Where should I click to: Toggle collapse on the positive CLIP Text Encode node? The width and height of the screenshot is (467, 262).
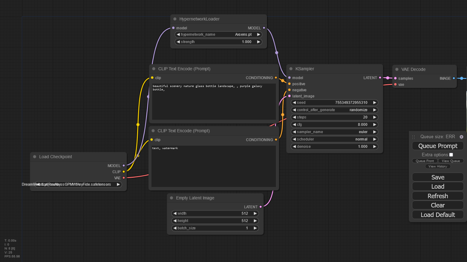click(153, 69)
